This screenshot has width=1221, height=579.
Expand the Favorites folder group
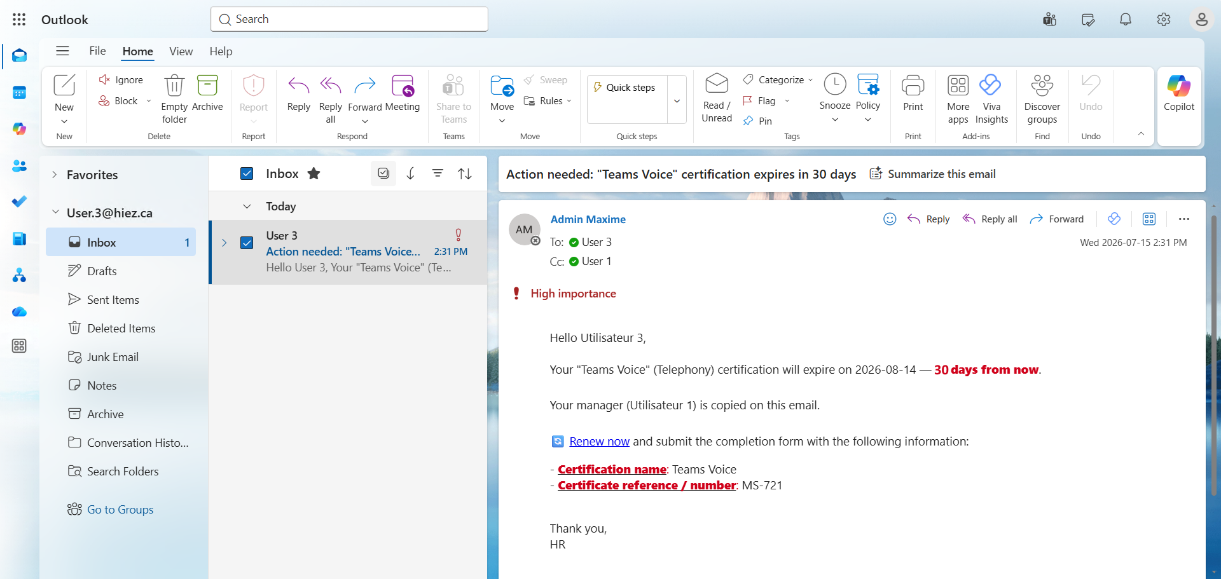54,175
